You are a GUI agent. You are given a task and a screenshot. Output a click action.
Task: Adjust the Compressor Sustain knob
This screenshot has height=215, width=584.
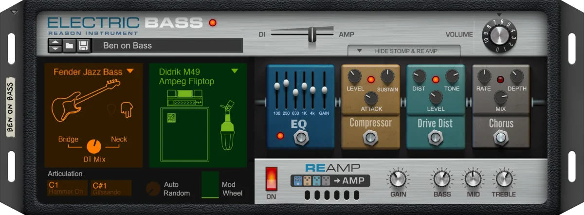pyautogui.click(x=387, y=76)
